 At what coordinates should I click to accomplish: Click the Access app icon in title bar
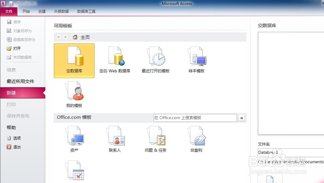[x=3, y=3]
